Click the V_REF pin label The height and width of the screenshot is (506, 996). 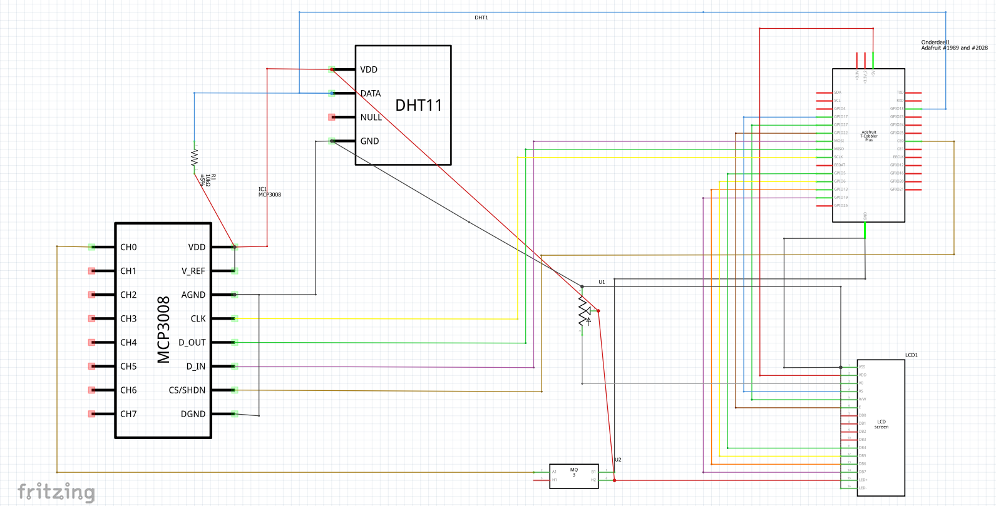(x=193, y=271)
